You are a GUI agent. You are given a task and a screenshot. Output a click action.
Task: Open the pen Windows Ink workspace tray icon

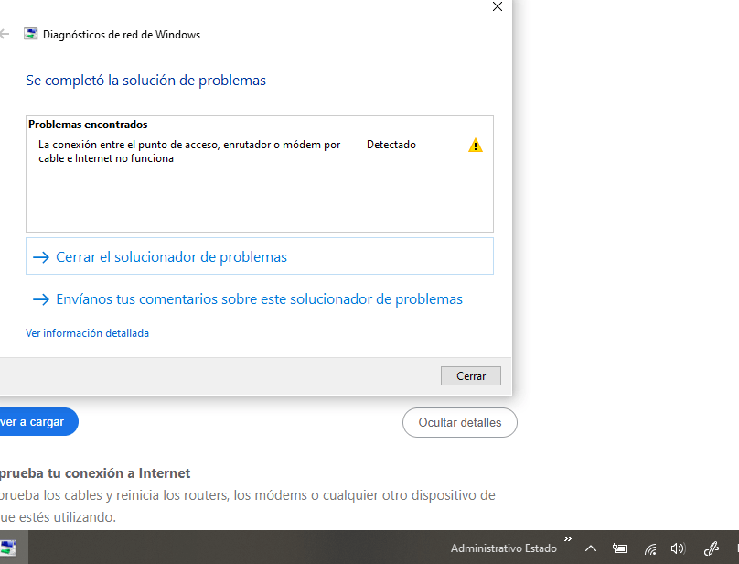(712, 548)
